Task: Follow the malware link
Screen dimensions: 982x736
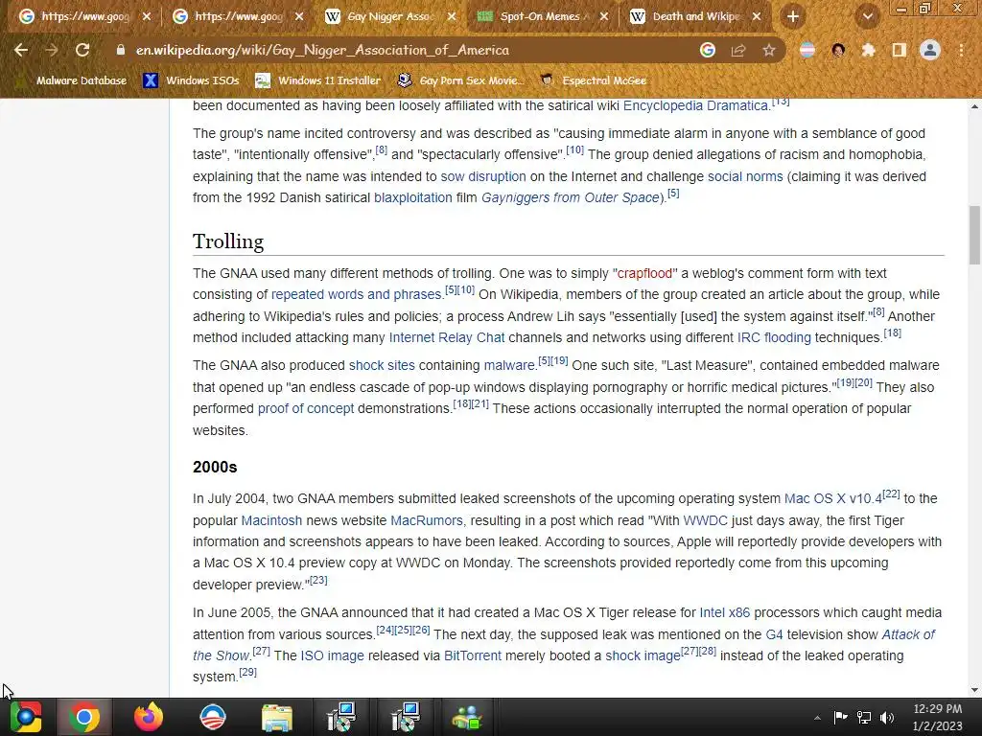Action: [x=509, y=365]
